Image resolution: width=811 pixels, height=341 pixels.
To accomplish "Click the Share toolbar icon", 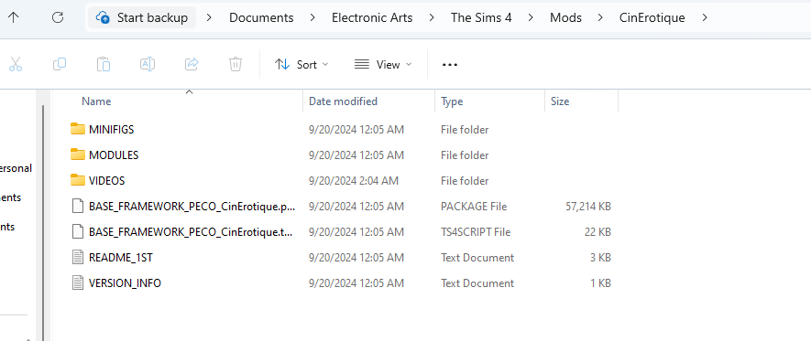I will (x=192, y=64).
